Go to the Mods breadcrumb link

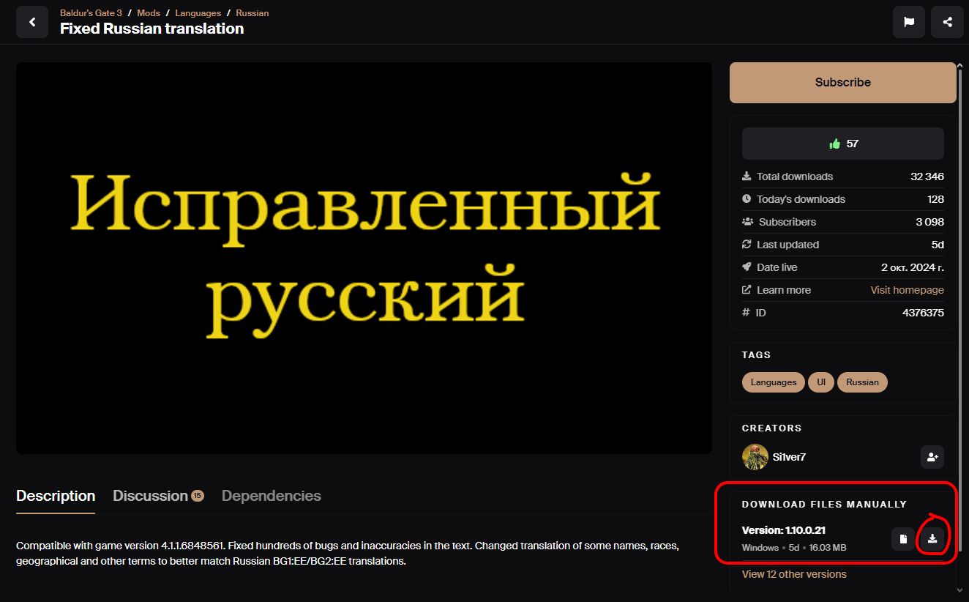coord(149,13)
